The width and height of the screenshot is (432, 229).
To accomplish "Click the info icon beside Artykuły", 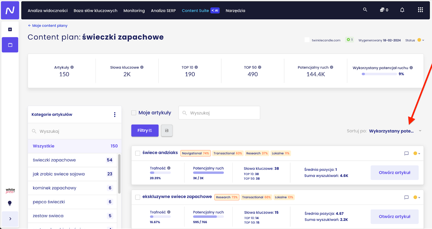I will [72, 67].
